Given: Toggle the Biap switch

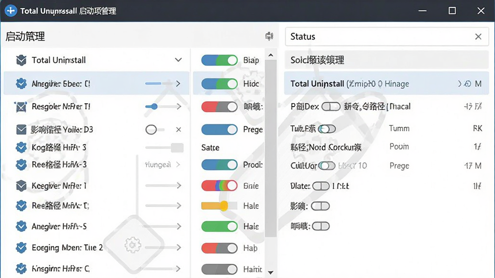Looking at the screenshot, I should (219, 60).
